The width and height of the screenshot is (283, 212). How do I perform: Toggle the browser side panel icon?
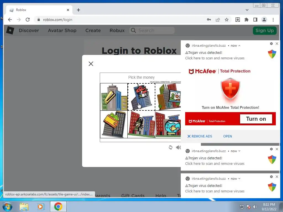(255, 20)
